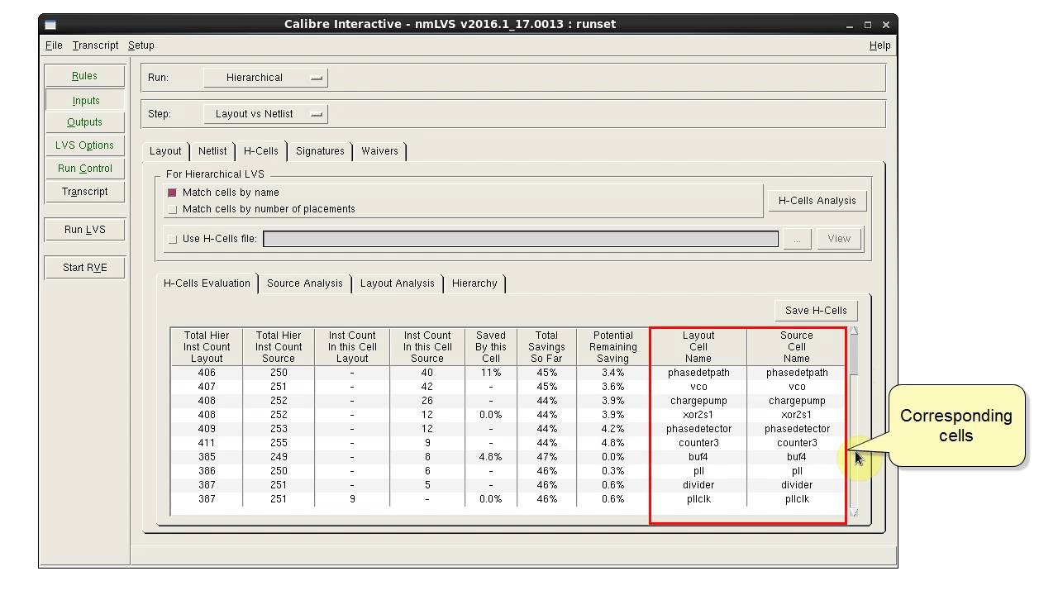This screenshot has width=1058, height=595.
Task: Click the H-Cells file path field
Action: pyautogui.click(x=521, y=239)
